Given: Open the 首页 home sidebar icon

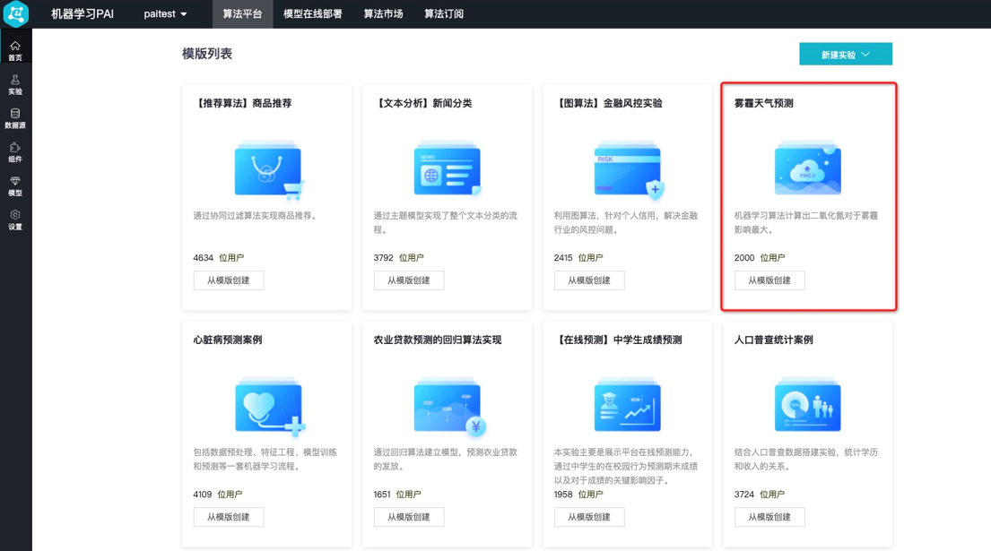Looking at the screenshot, I should click(x=15, y=51).
